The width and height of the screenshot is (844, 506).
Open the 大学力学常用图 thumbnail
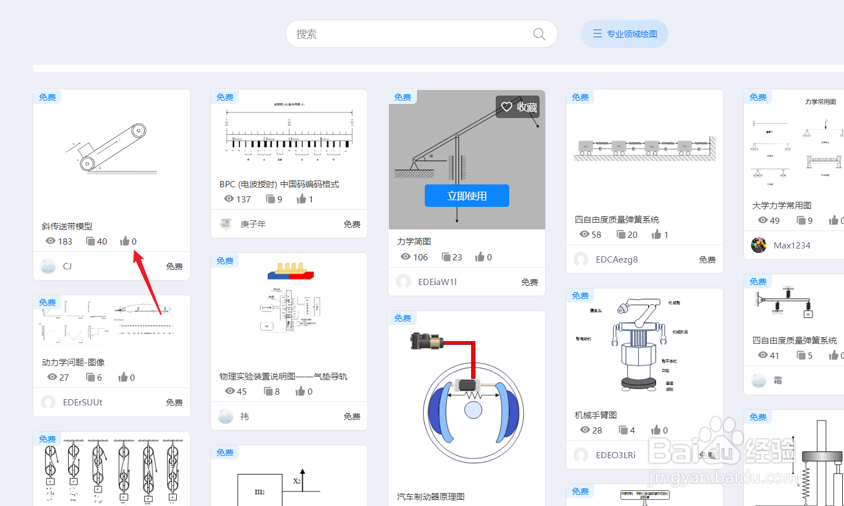[794, 143]
